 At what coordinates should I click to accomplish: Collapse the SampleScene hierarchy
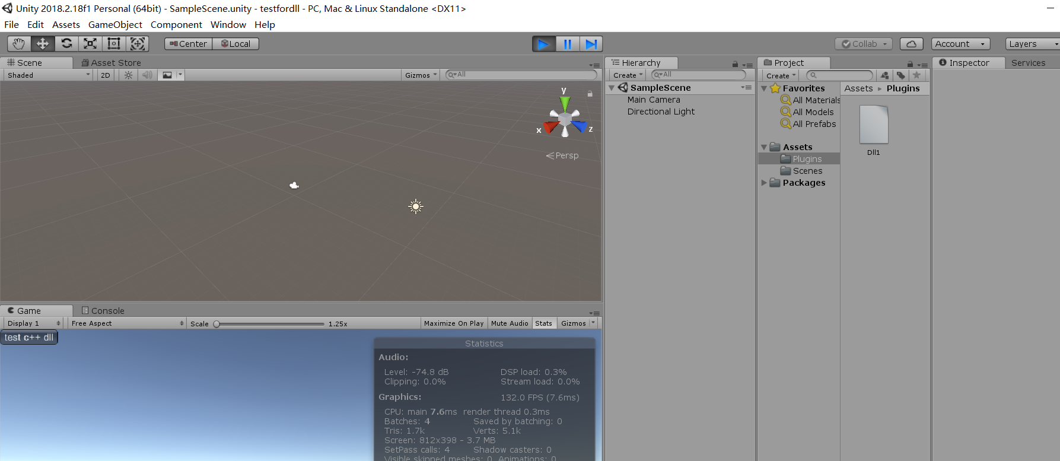pyautogui.click(x=612, y=88)
